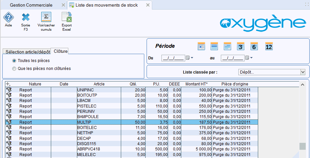The image size is (310, 158).
Task: Select the second Période calendar icon
Action: (214, 46)
